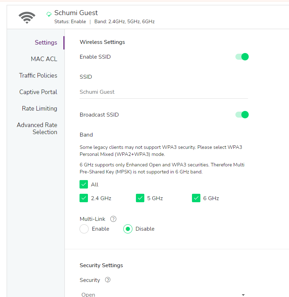The height and width of the screenshot is (297, 289).
Task: Navigate to Captive Portal settings
Action: pyautogui.click(x=38, y=92)
